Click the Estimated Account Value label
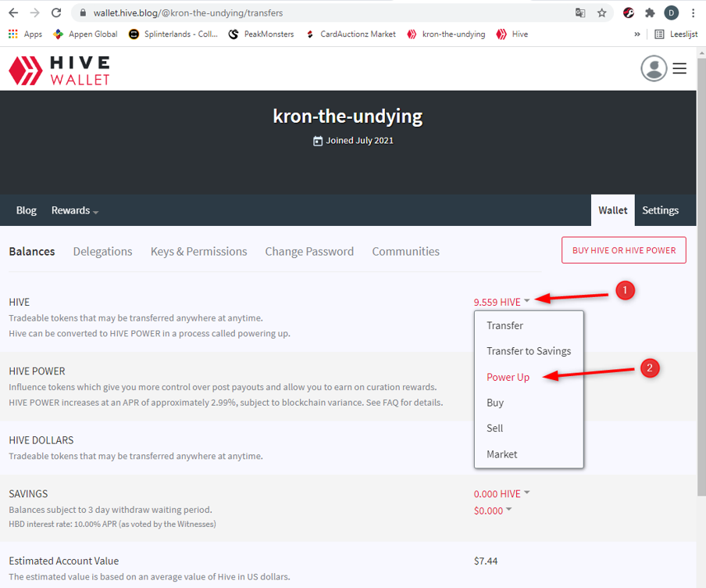706x588 pixels. tap(63, 561)
